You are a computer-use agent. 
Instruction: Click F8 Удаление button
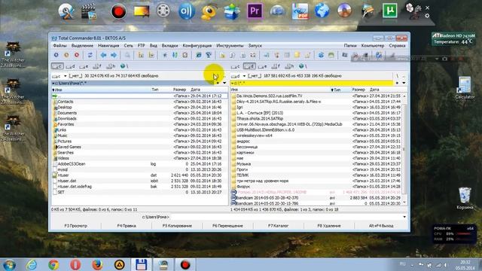pyautogui.click(x=329, y=226)
